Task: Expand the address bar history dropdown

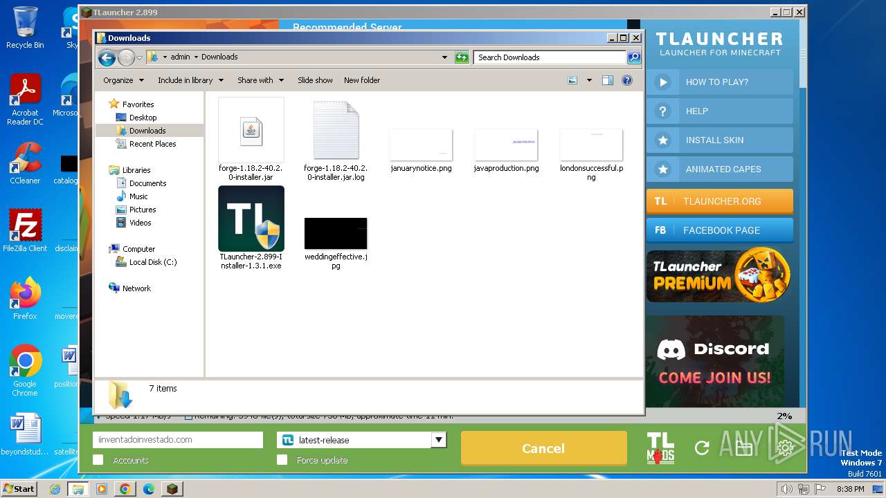Action: 444,57
